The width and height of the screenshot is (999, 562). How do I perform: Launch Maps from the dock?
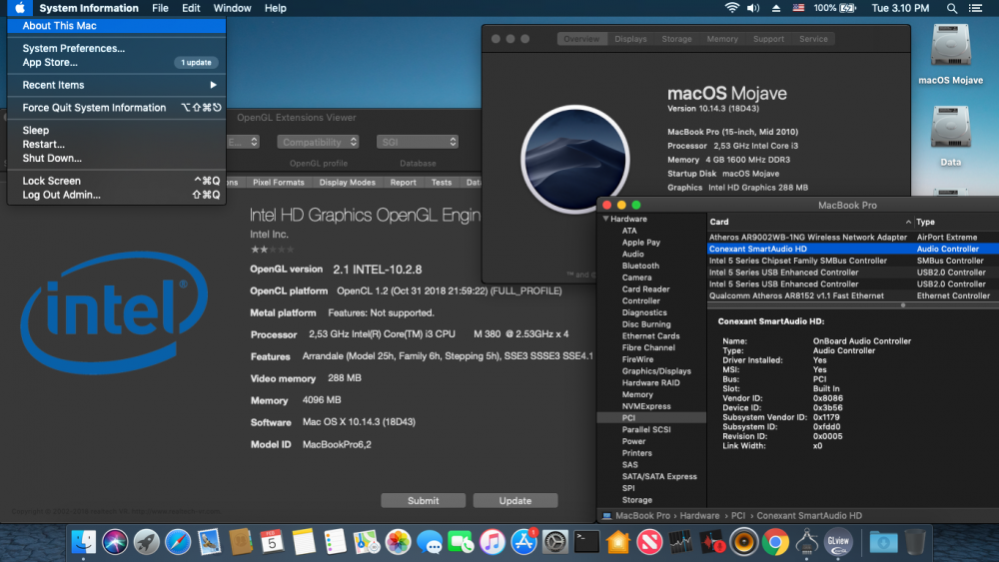pyautogui.click(x=367, y=542)
